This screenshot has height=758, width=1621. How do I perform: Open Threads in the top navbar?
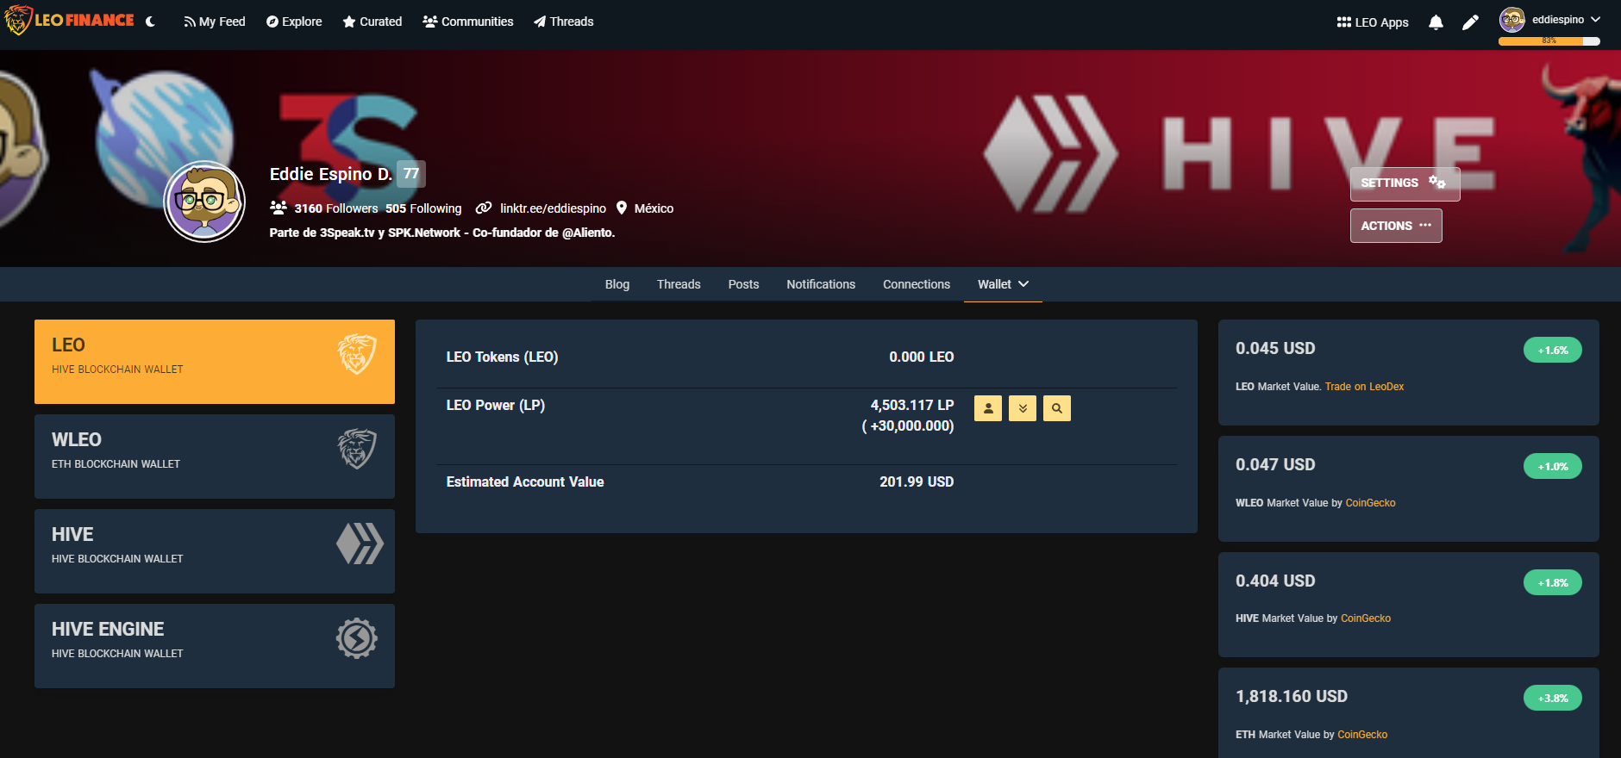(564, 22)
